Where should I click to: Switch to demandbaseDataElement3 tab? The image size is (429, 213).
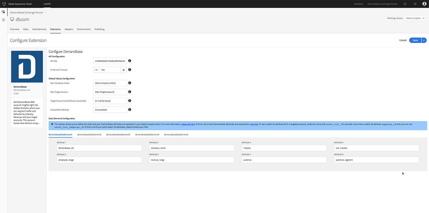tap(118, 134)
